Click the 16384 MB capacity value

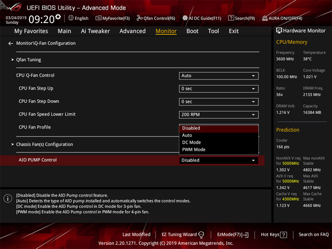click(x=312, y=113)
